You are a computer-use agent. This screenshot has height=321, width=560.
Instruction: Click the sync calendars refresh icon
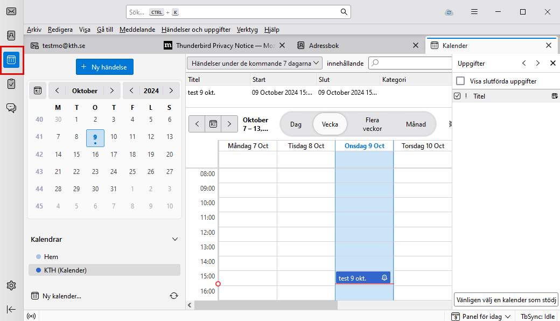(x=173, y=296)
